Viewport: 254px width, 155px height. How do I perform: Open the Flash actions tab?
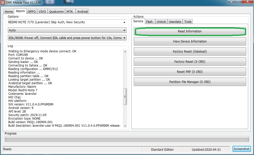coord(149,21)
